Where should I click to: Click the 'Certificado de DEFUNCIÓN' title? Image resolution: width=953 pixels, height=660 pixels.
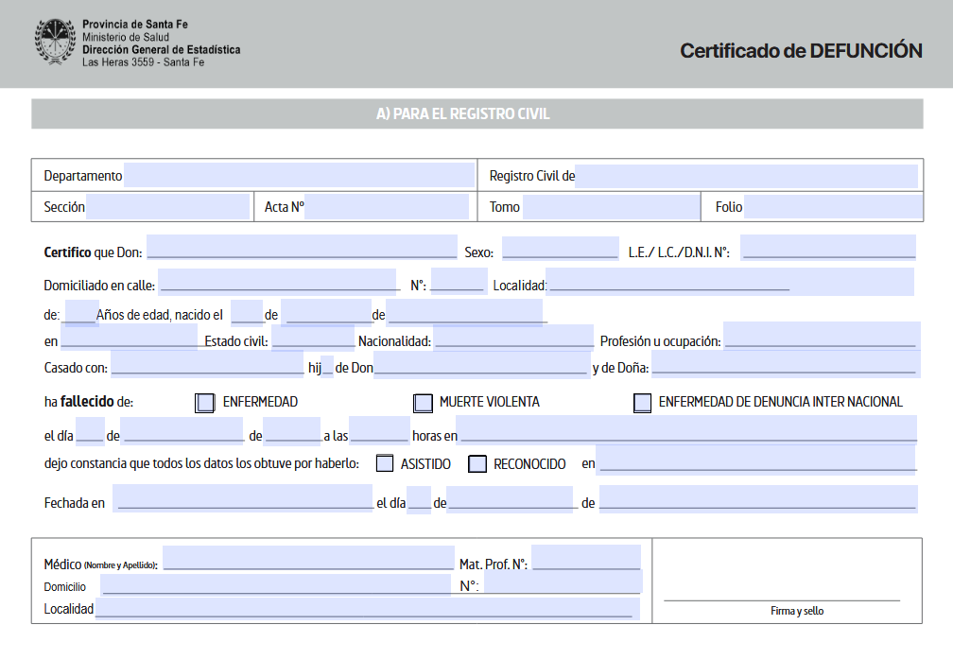801,50
